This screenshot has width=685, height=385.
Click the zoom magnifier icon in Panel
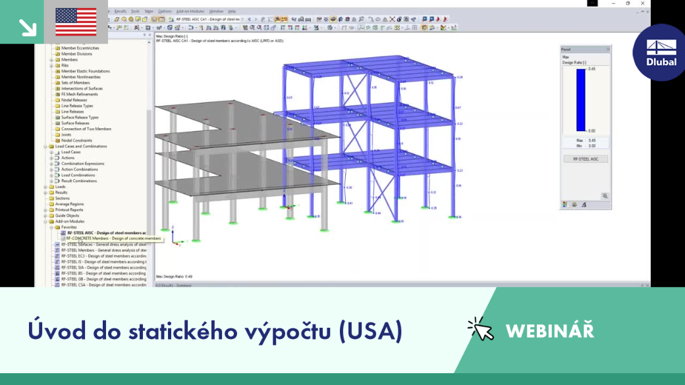605,196
